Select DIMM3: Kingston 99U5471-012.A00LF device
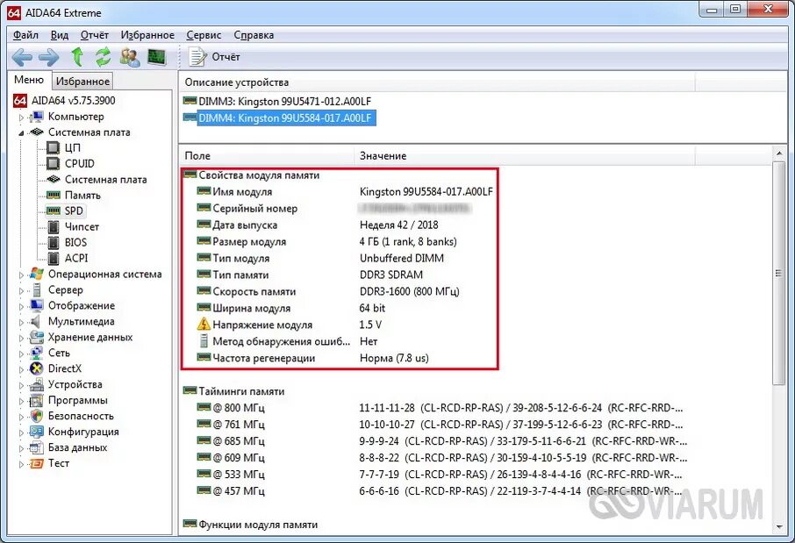Screen dimensions: 795x543 point(277,102)
